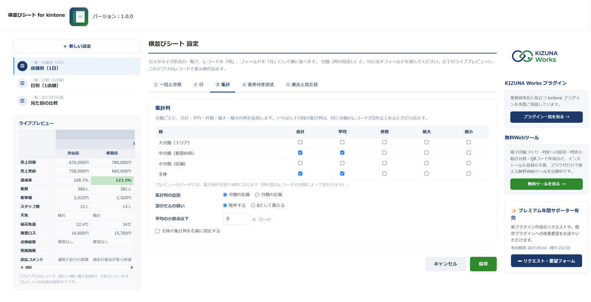Check 最大 for 大分類（エリア）
591x302 pixels.
point(426,143)
